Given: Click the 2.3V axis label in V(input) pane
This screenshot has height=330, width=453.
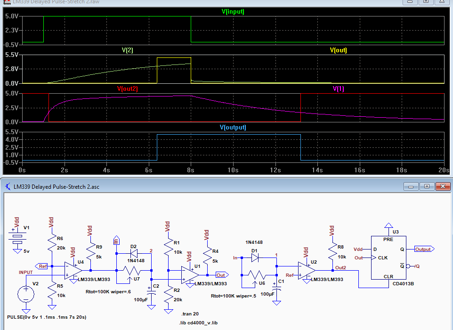Looking at the screenshot, I should point(12,30).
